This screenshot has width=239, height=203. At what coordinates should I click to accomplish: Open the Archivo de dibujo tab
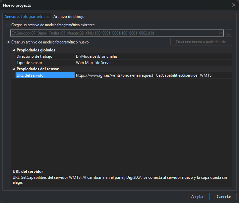click(69, 17)
